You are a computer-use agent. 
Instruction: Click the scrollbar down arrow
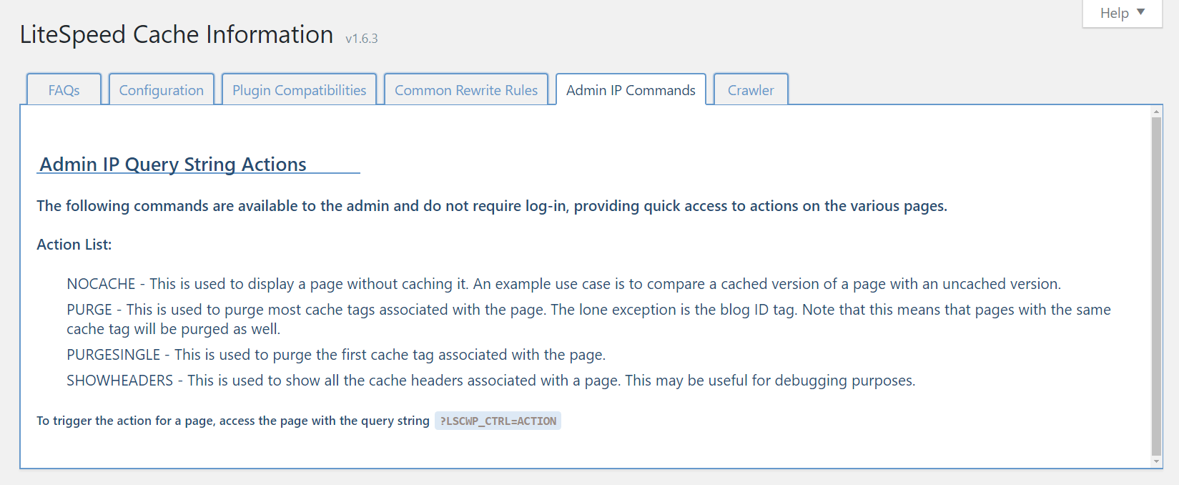coord(1156,461)
